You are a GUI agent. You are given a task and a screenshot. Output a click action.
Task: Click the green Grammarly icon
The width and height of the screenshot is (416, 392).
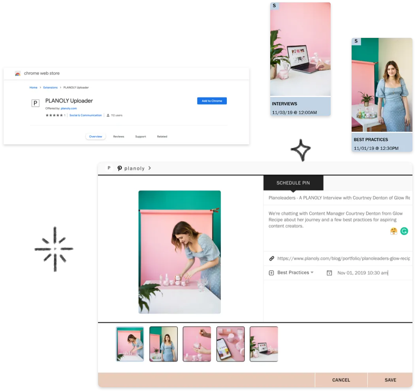pyautogui.click(x=404, y=231)
